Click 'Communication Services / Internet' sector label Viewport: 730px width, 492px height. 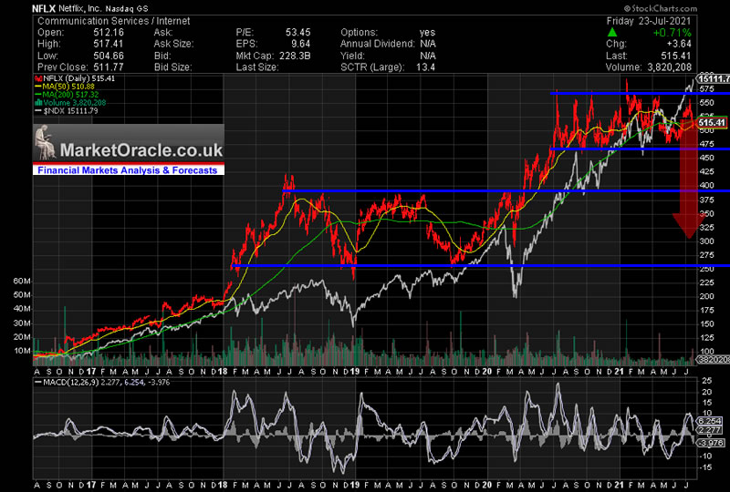pos(113,21)
